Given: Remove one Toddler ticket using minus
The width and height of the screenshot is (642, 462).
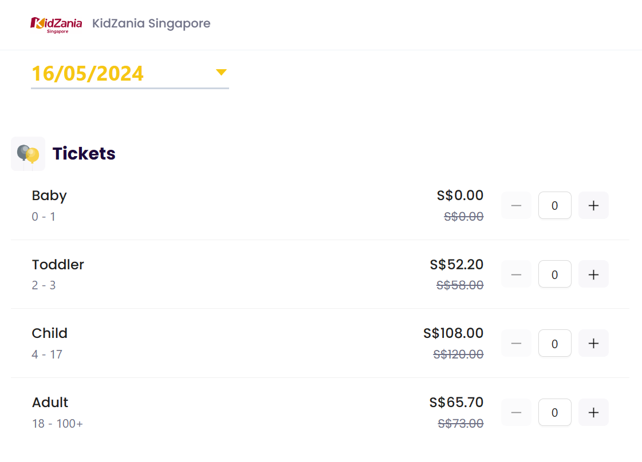Looking at the screenshot, I should tap(517, 274).
